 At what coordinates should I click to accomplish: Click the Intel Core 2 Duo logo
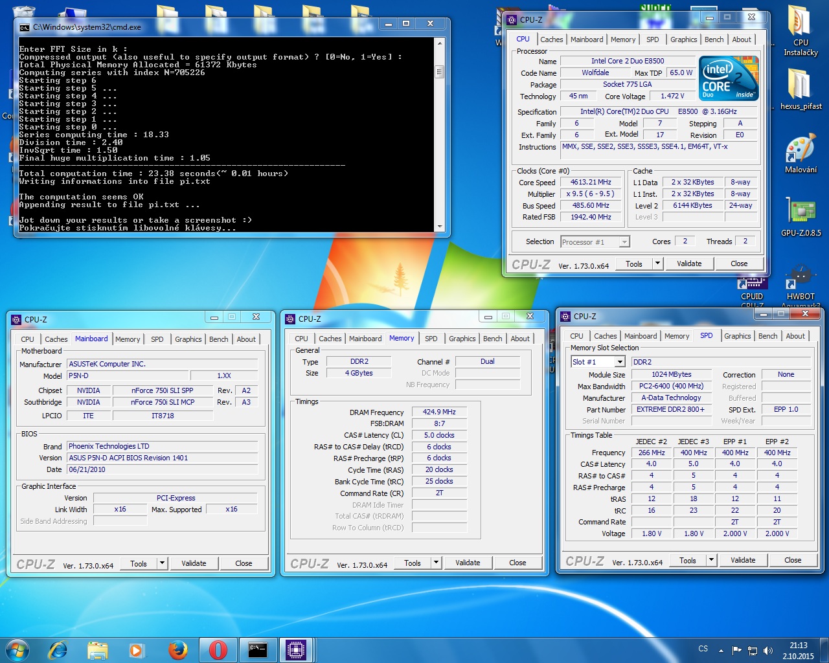tap(729, 78)
